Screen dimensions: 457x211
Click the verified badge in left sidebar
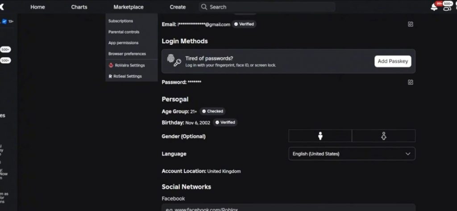click(4, 21)
